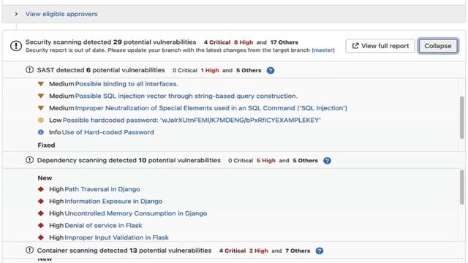Open Path Traversal in Django vulnerability

[102, 189]
